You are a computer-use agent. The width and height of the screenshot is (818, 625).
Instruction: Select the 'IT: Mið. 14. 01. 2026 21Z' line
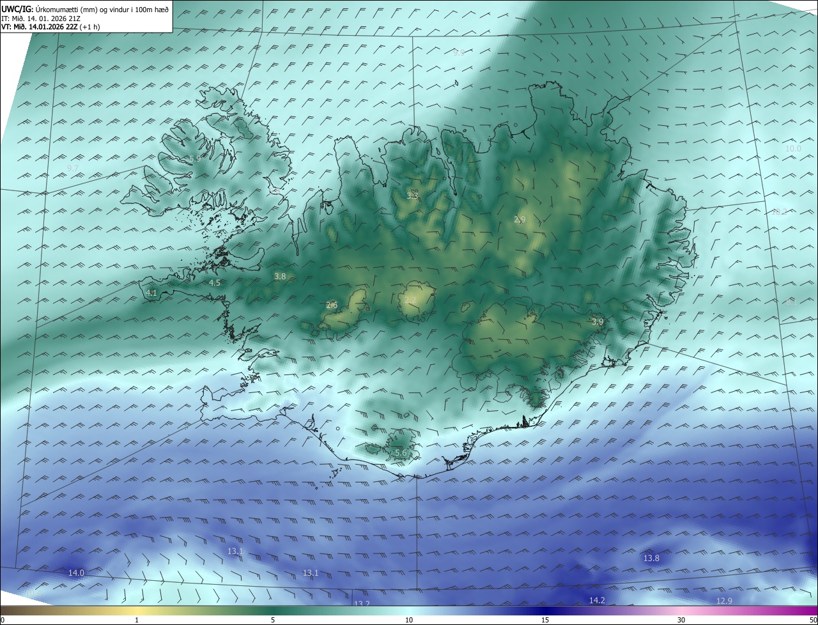coord(40,19)
